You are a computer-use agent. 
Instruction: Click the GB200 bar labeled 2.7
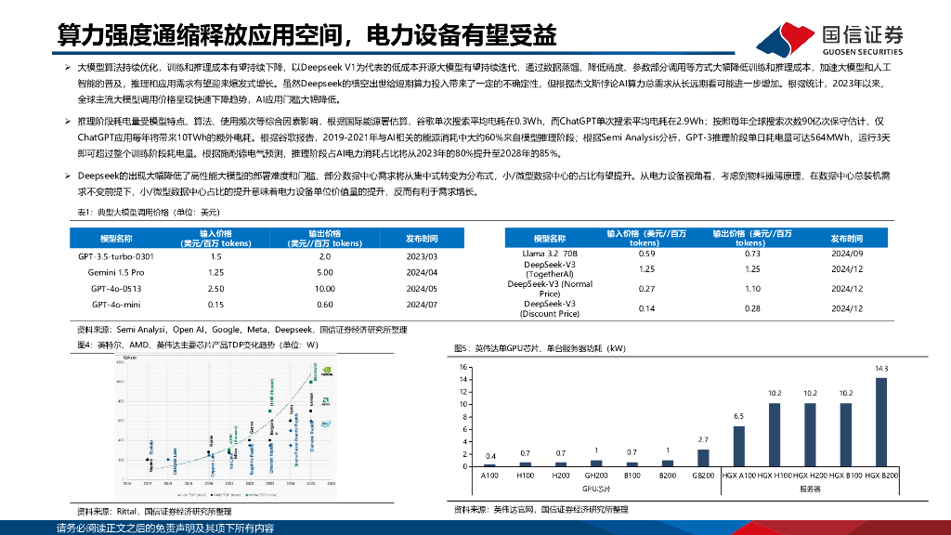point(703,458)
